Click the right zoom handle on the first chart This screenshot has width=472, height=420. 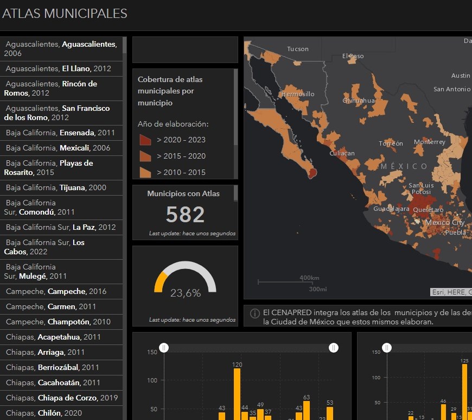coord(334,347)
